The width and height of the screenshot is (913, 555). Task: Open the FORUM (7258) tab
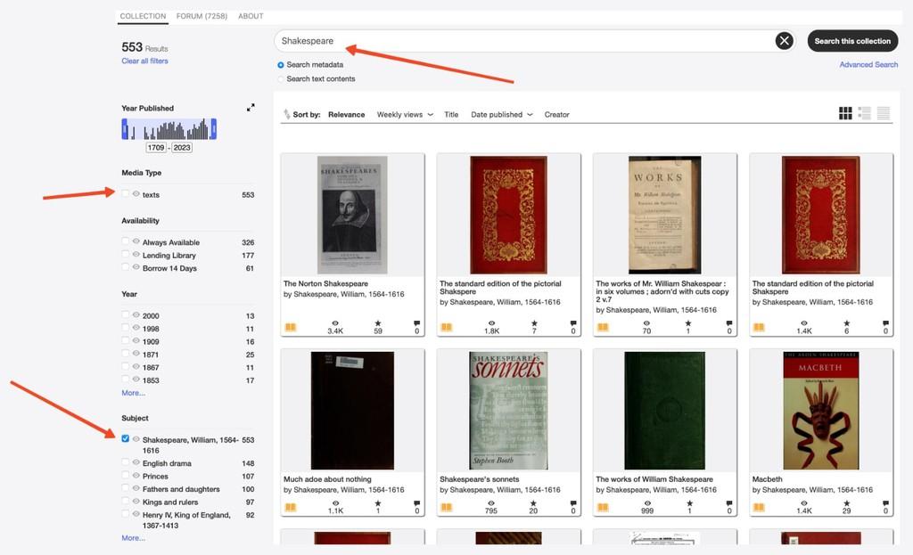202,16
